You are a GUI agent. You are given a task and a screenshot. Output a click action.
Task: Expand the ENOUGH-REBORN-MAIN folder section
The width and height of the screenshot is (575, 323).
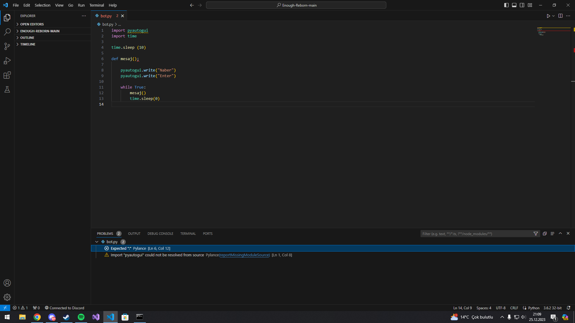pyautogui.click(x=40, y=31)
